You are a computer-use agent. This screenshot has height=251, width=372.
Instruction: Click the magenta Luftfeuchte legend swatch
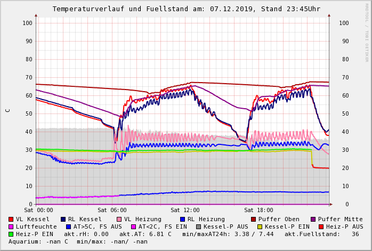click(11, 226)
